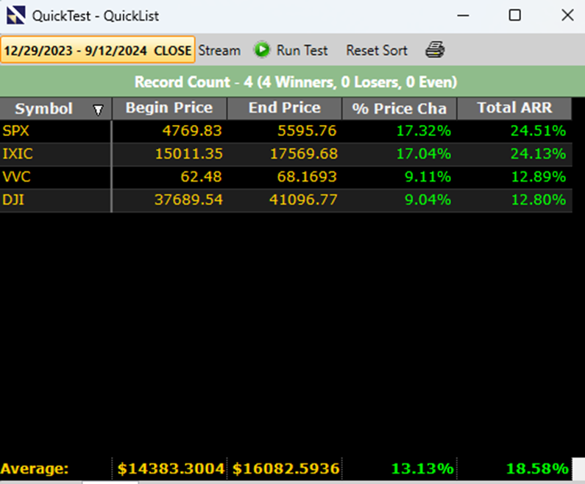585x484 pixels.
Task: Click Reset Sort in the toolbar
Action: tap(377, 51)
